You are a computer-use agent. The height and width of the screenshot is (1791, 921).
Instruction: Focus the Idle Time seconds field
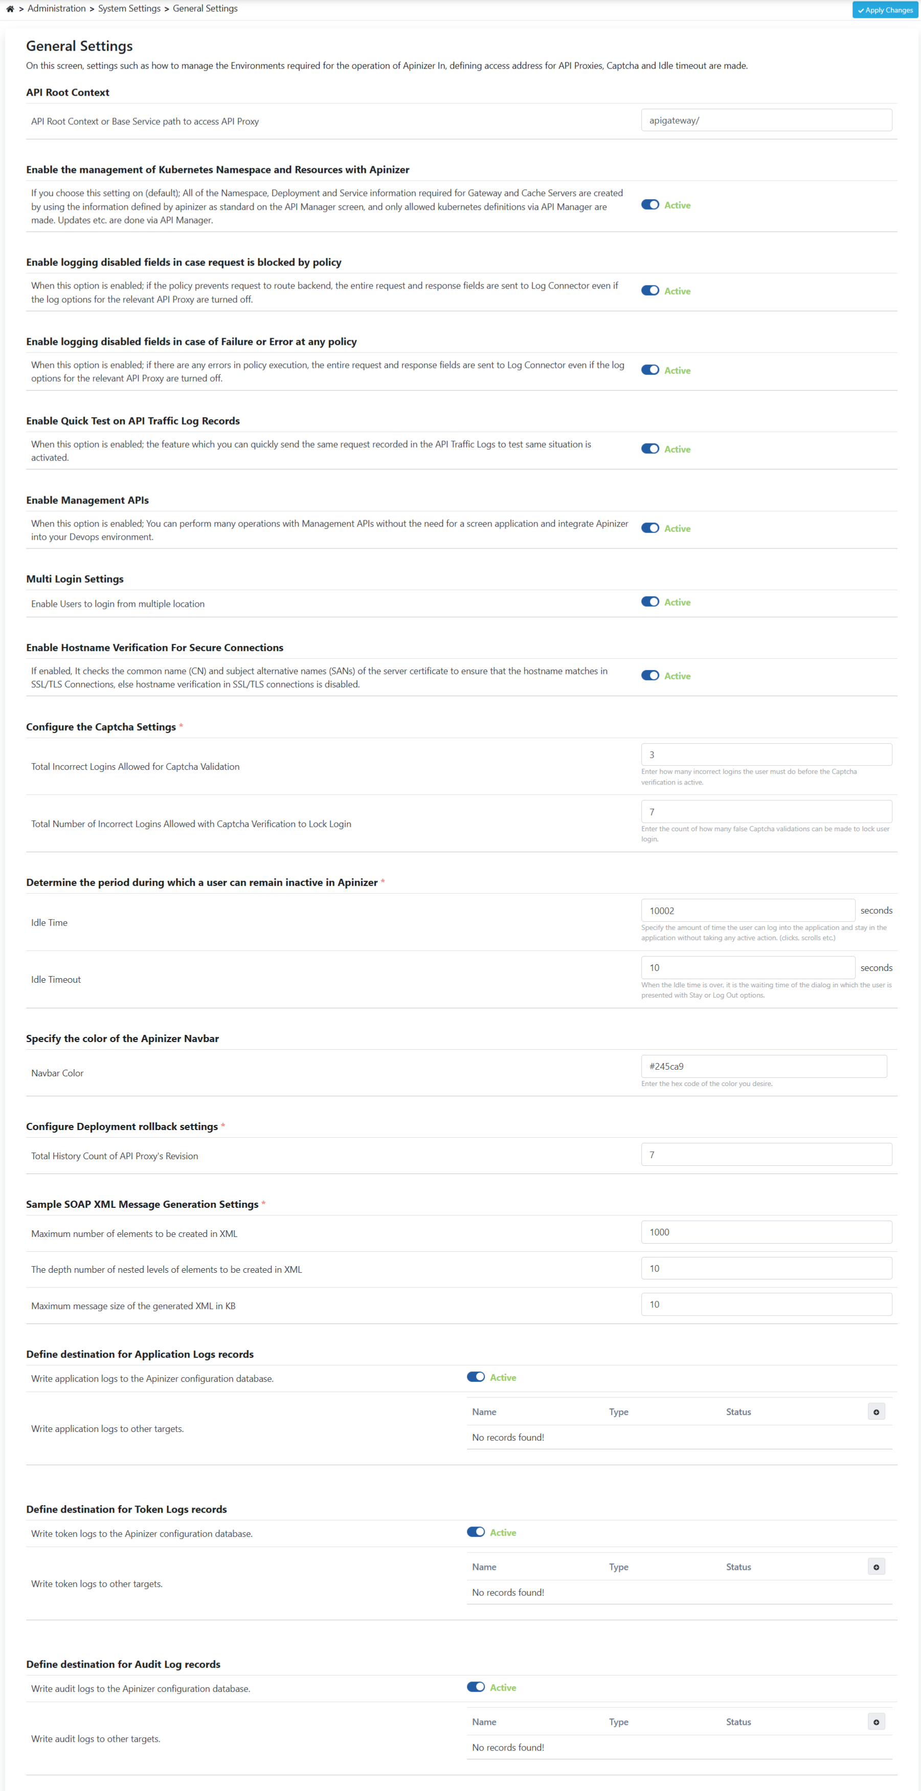click(x=747, y=911)
